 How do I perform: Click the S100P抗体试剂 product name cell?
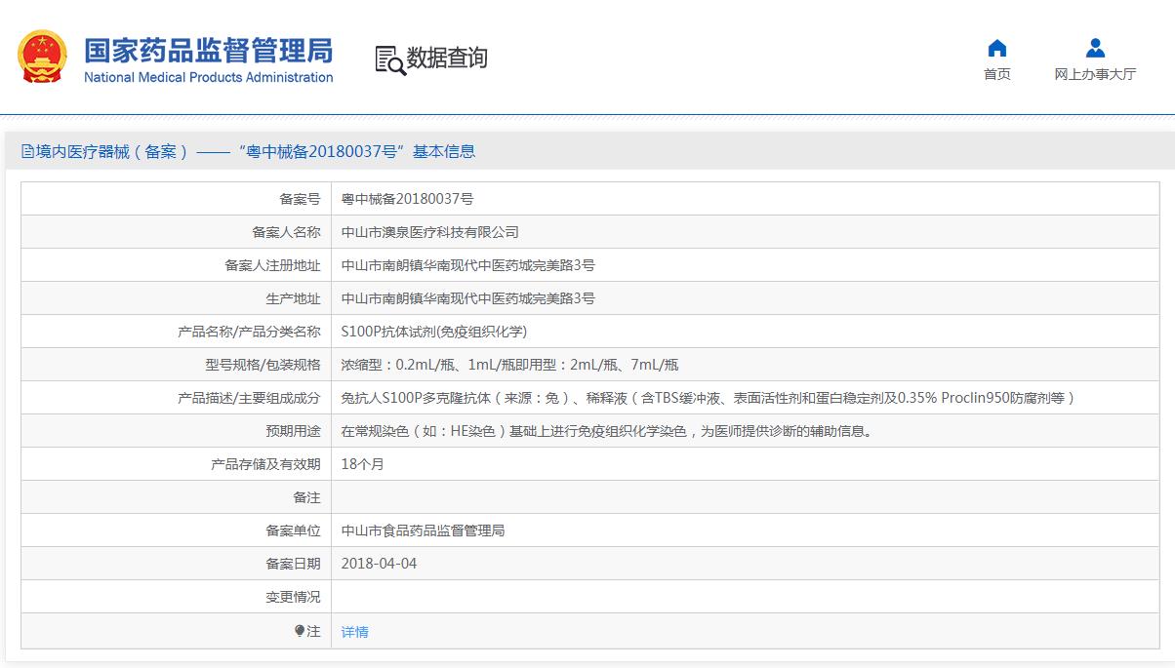433,332
